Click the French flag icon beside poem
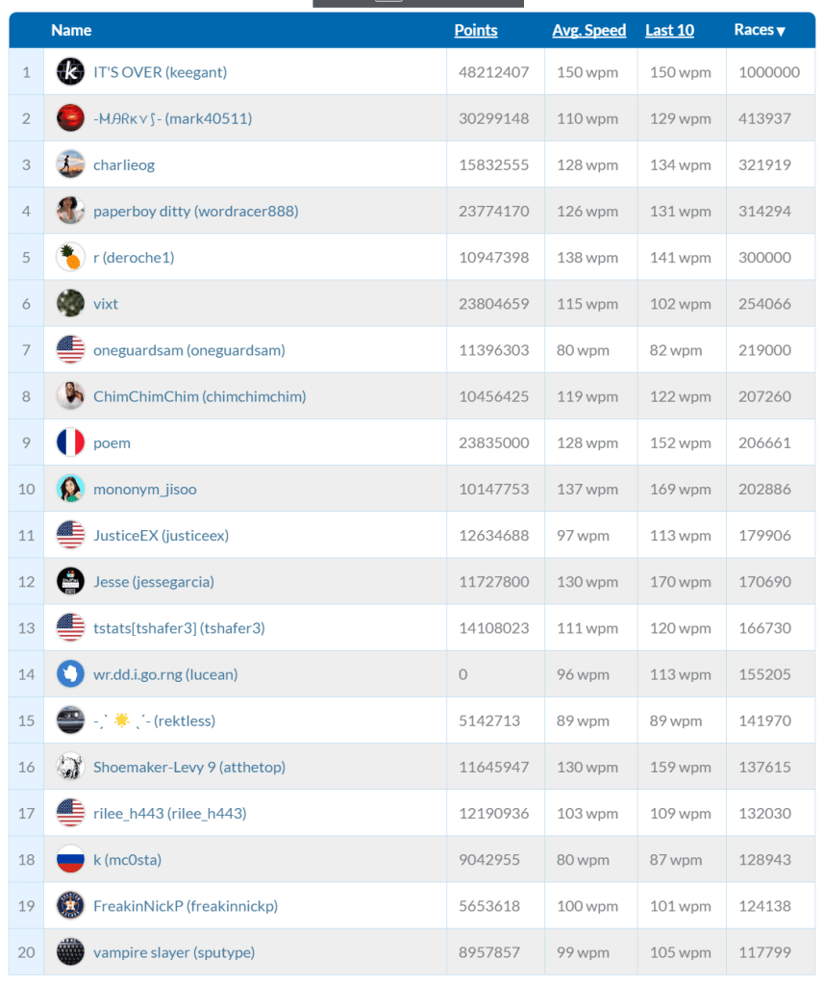This screenshot has height=985, width=824. tap(70, 442)
